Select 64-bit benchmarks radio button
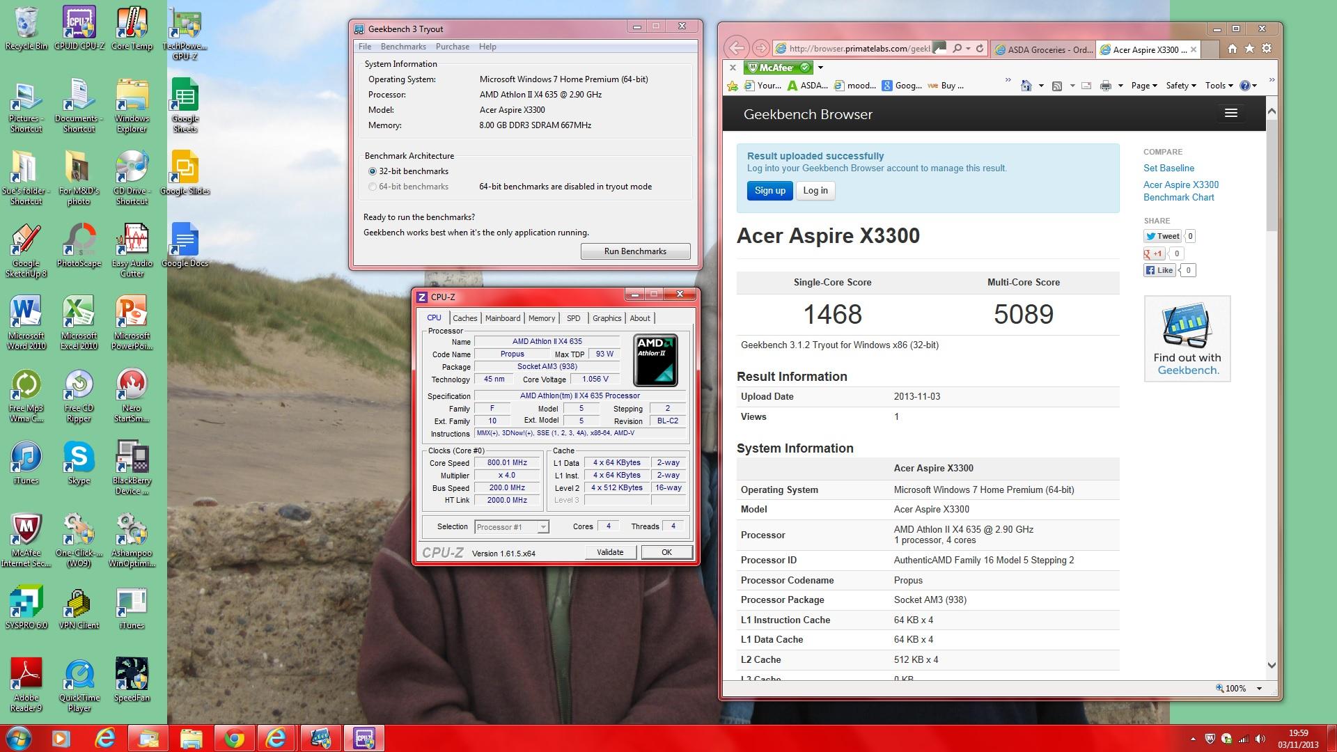The width and height of the screenshot is (1337, 752). pos(373,187)
